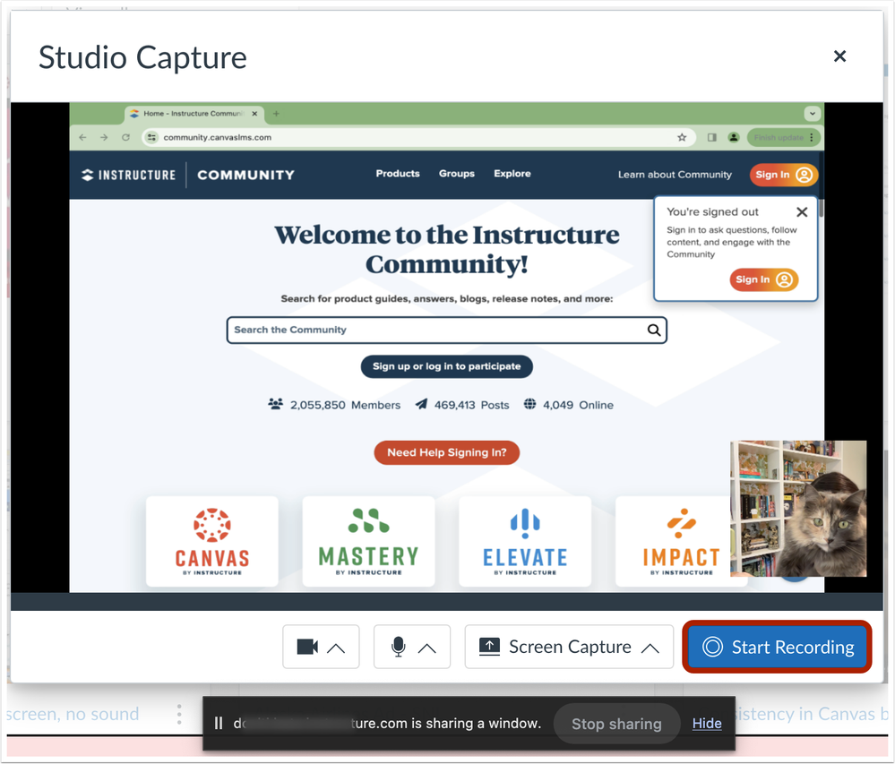Reload the previewed browser page
Screen dimensions: 895x764
[125, 137]
